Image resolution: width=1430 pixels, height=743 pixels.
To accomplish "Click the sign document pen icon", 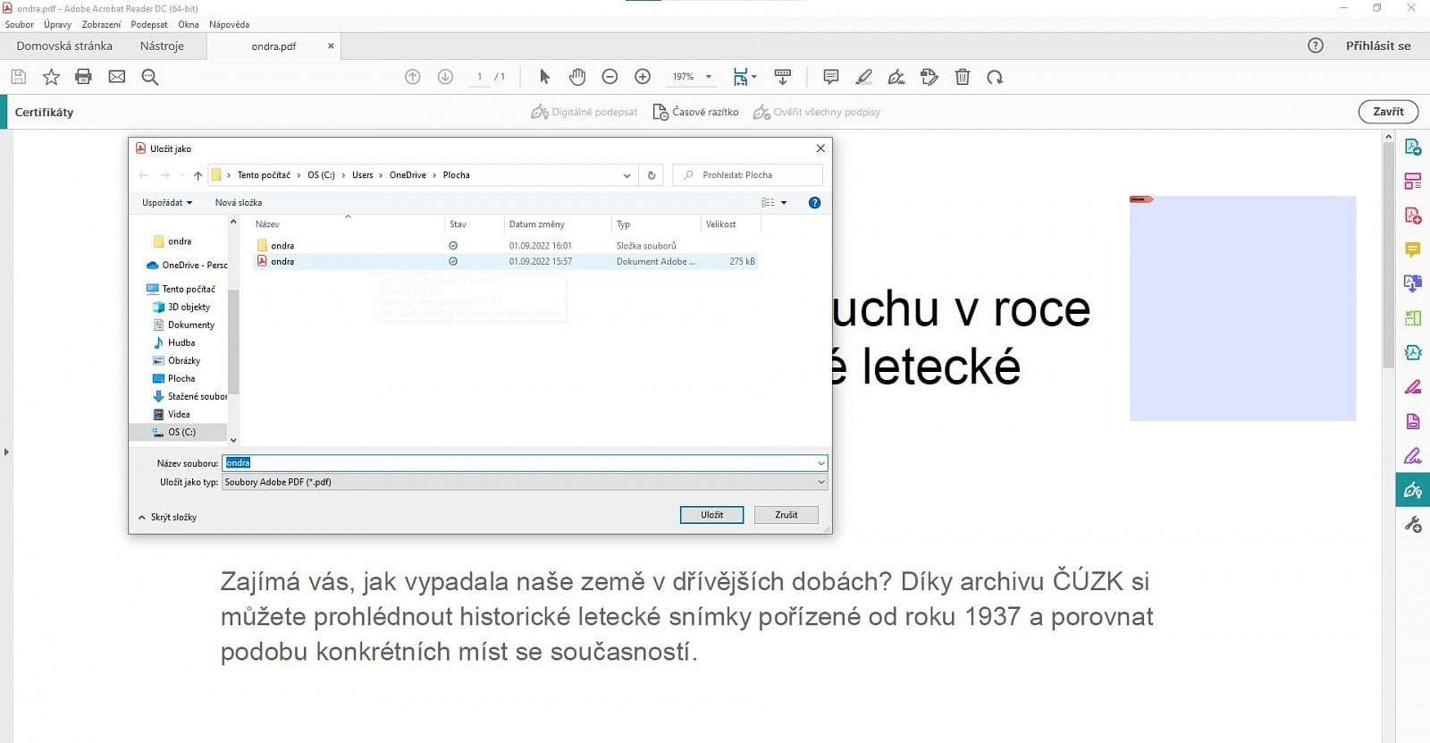I will pyautogui.click(x=896, y=77).
